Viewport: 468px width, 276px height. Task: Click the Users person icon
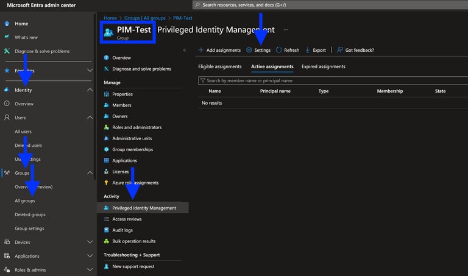pyautogui.click(x=7, y=118)
